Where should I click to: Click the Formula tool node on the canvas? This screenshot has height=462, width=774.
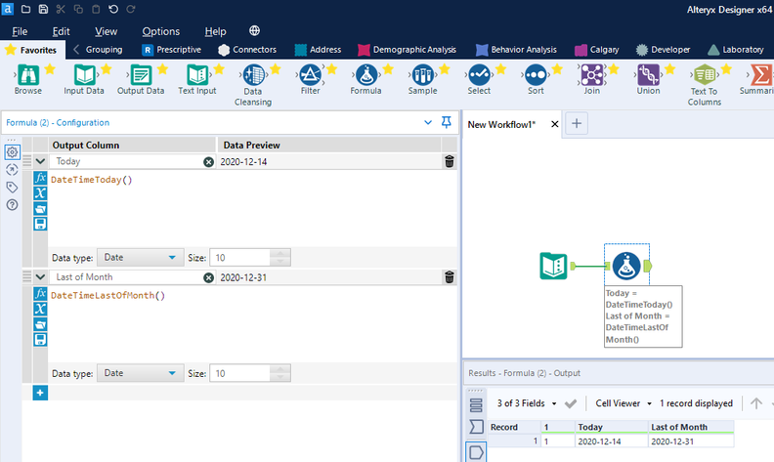click(x=626, y=266)
